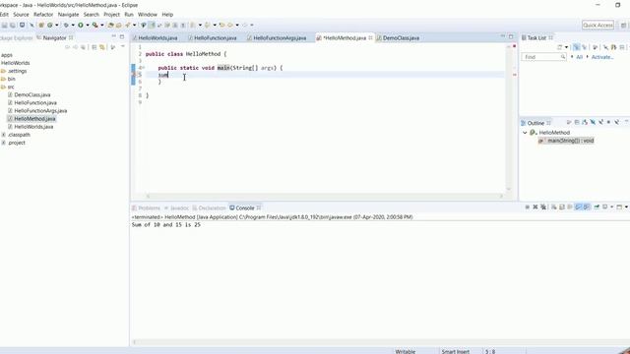
Task: Collapse the HelloMethod node in the Outline
Action: [525, 133]
